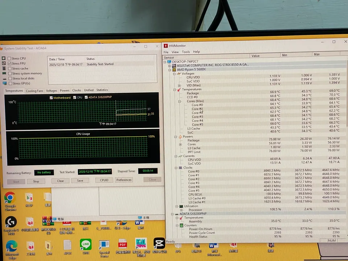348x261 pixels.
Task: Click the ADATA SX8200PNP drive icon
Action: tap(177, 214)
